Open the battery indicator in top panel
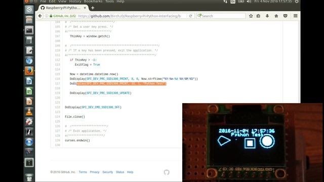 click(x=241, y=2)
